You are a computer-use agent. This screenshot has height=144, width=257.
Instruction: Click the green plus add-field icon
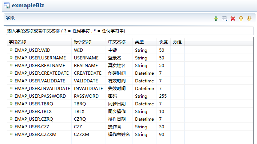pos(216,19)
